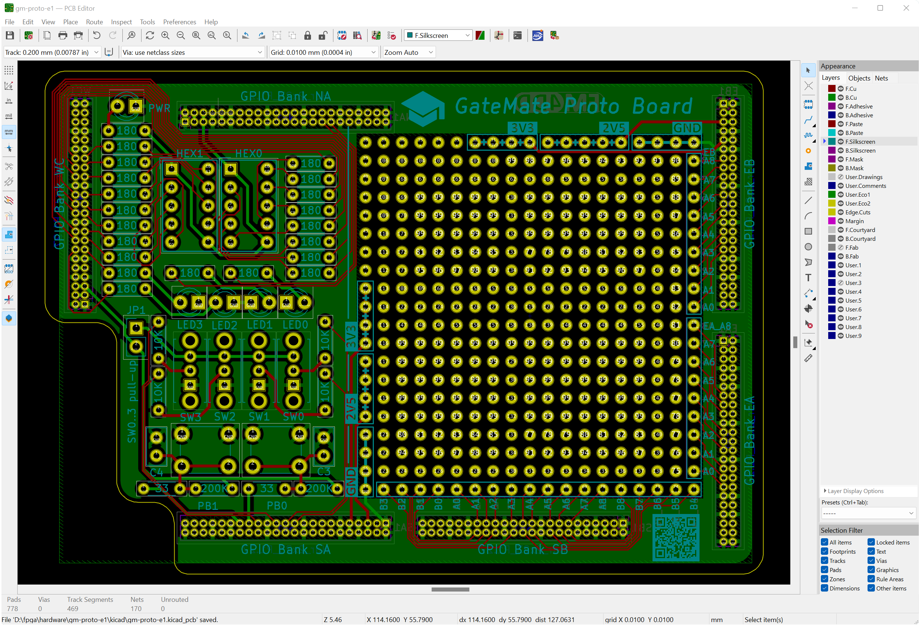The height and width of the screenshot is (625, 919).
Task: Toggle grid display icon on left toolbar
Action: [x=9, y=71]
